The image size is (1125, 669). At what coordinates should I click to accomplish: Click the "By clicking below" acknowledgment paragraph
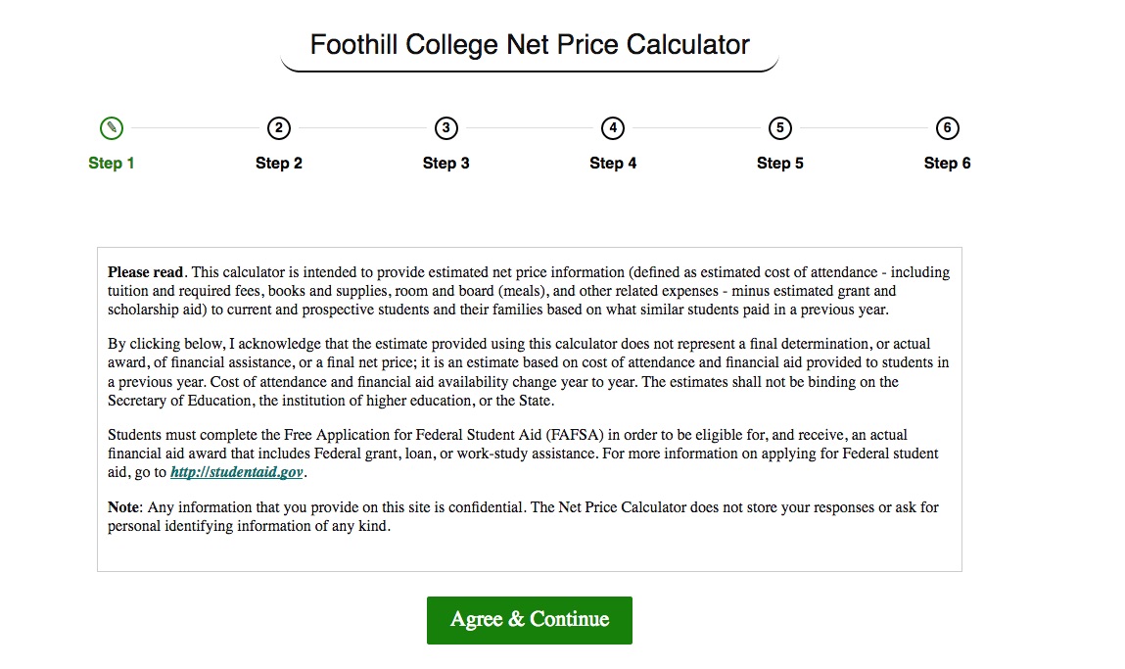529,372
